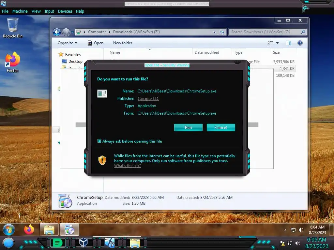Go back in the Explorer window
The image size is (334, 250).
tap(57, 32)
